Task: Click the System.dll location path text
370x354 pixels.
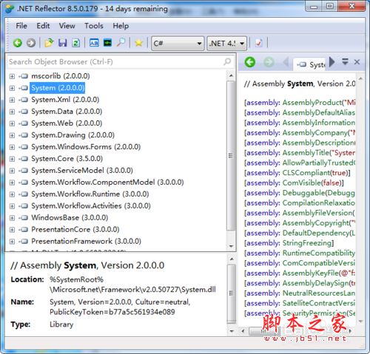Action: tap(132, 285)
